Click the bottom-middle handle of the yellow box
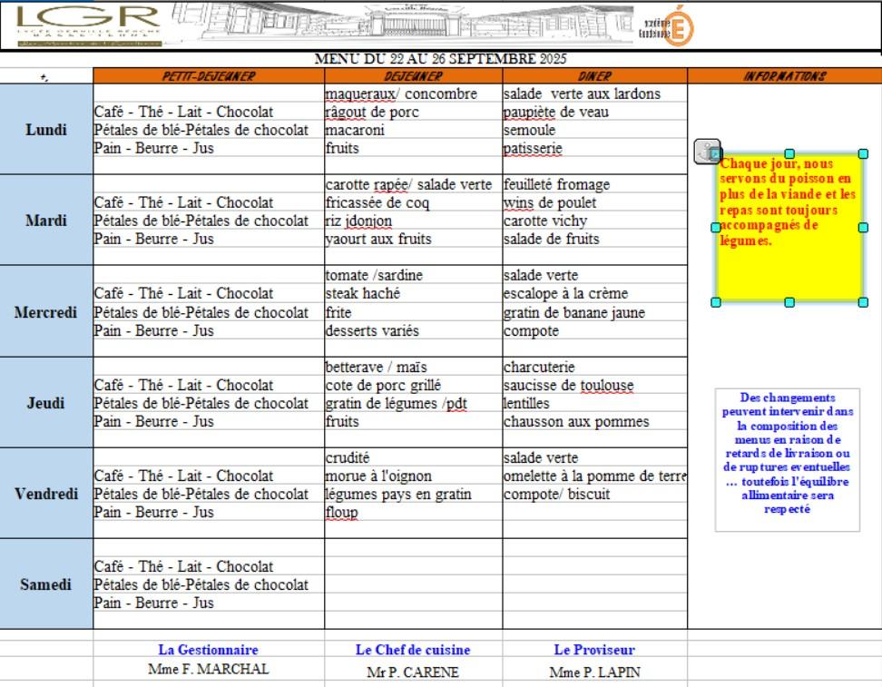The image size is (882, 687). 789,302
